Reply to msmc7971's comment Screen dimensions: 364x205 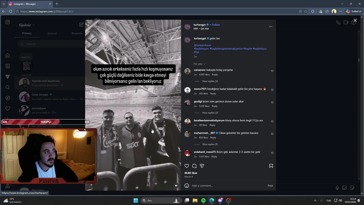(213, 93)
